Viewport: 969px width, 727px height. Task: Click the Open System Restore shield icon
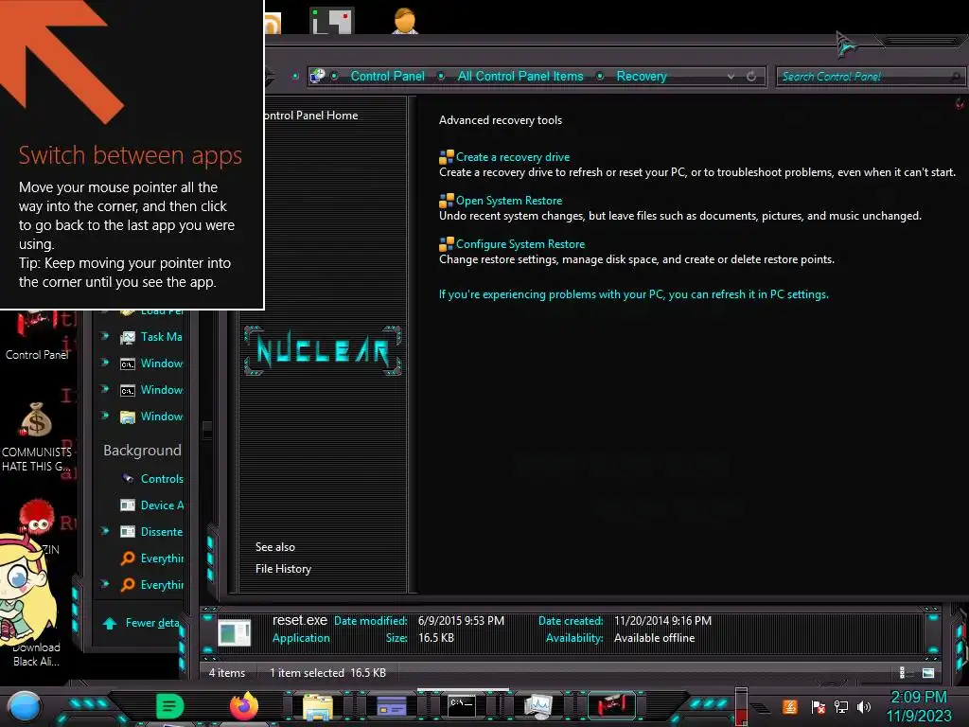point(447,201)
